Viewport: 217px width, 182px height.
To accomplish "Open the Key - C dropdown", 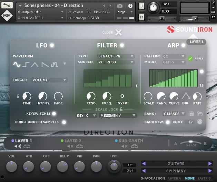I will 86,115.
